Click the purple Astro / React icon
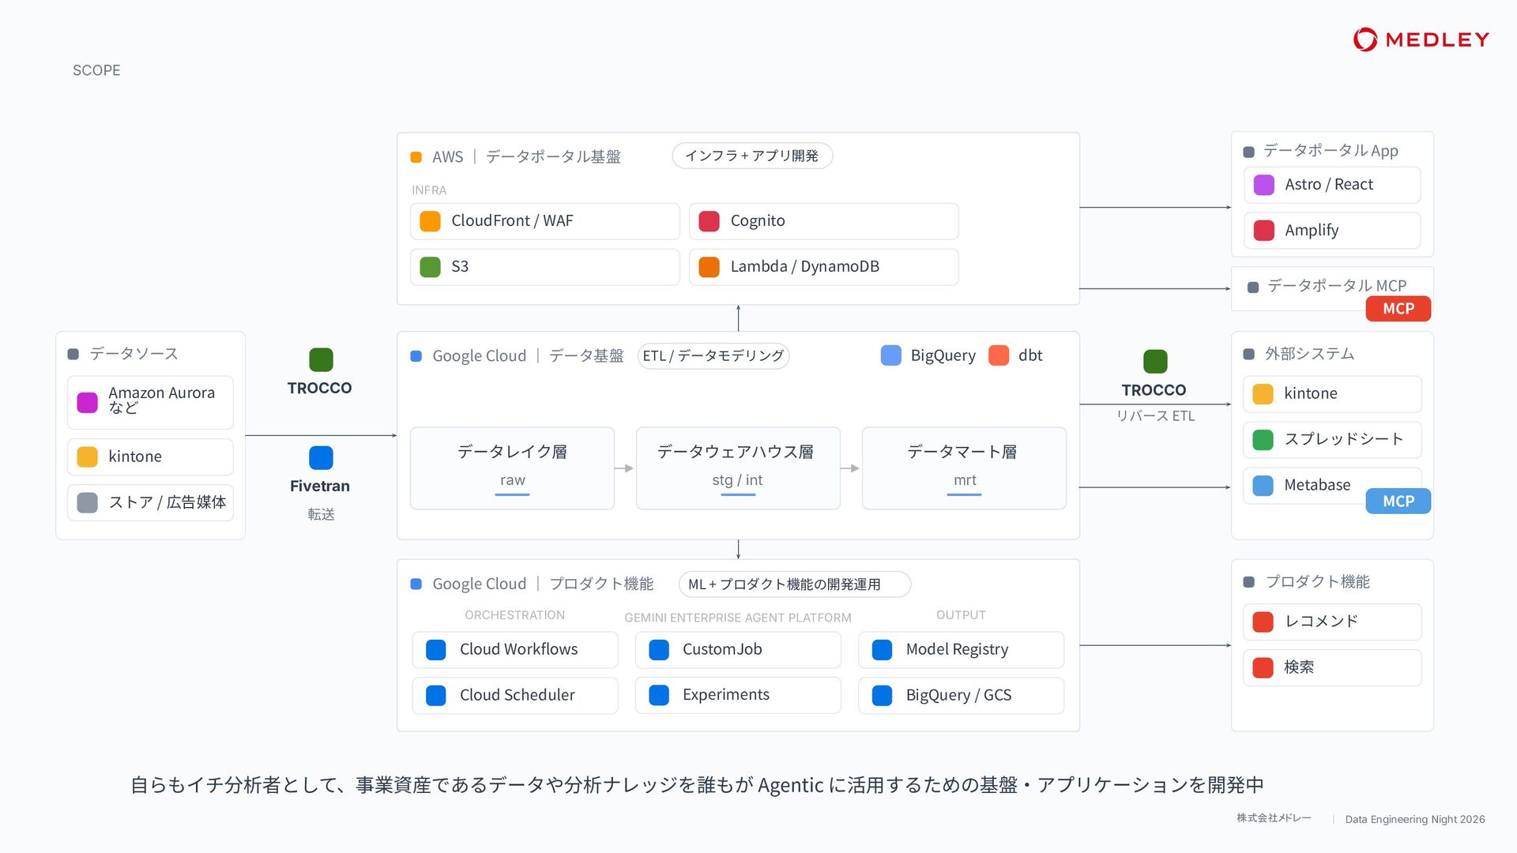This screenshot has height=853, width=1517. (1264, 185)
